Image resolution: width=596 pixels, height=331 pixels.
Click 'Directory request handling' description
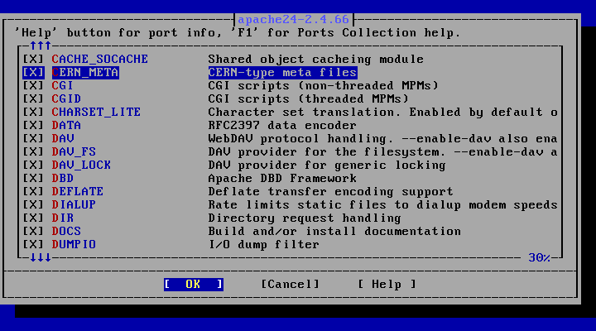pos(305,218)
